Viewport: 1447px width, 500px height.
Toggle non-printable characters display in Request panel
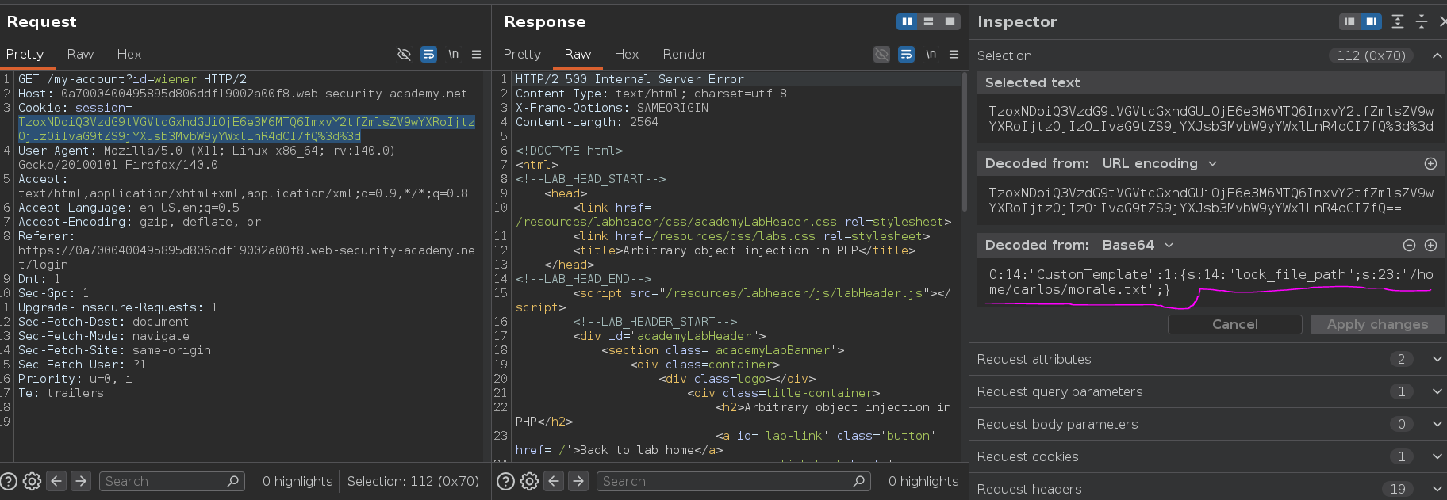coord(404,54)
